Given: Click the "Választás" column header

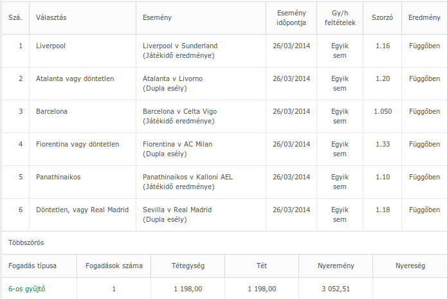Looking at the screenshot, I should 51,17.
